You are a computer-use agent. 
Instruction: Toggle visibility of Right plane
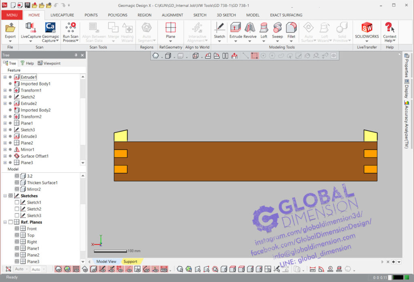click(17, 242)
